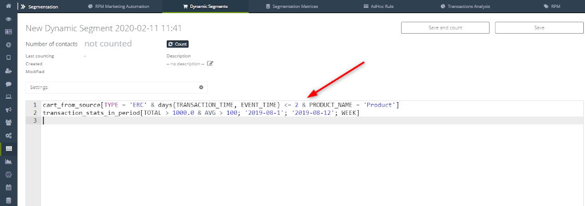
Task: Switch to Transactions Analysis tab
Action: pyautogui.click(x=465, y=6)
